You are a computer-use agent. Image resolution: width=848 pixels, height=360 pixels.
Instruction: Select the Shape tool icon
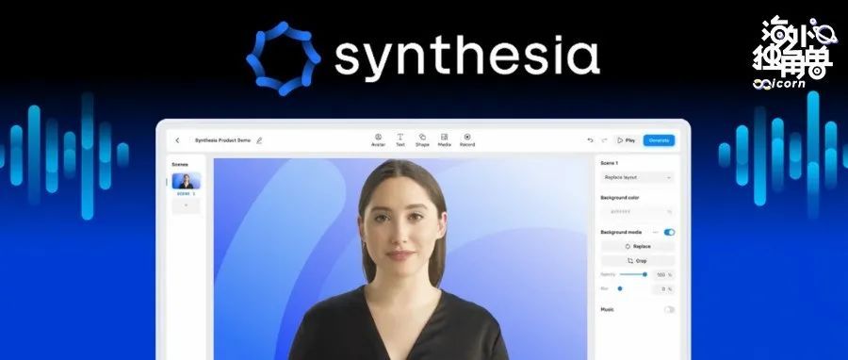coord(422,140)
